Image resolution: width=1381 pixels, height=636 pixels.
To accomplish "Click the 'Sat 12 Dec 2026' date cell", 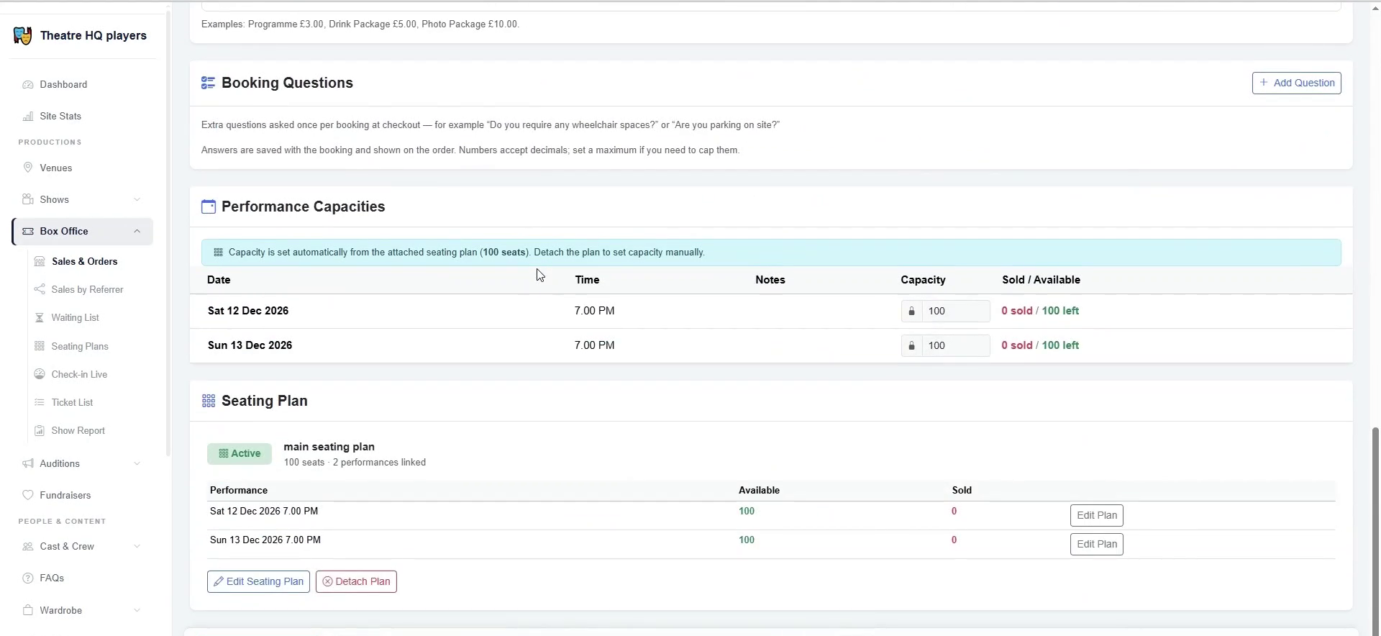I will click(x=248, y=311).
